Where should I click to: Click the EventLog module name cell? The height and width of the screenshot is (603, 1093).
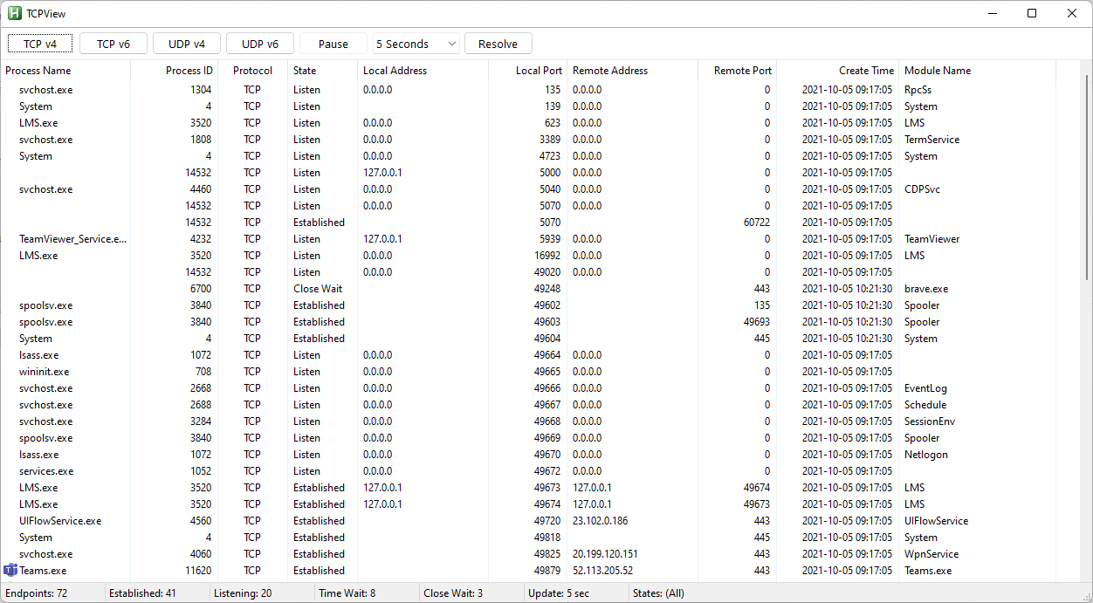(925, 388)
